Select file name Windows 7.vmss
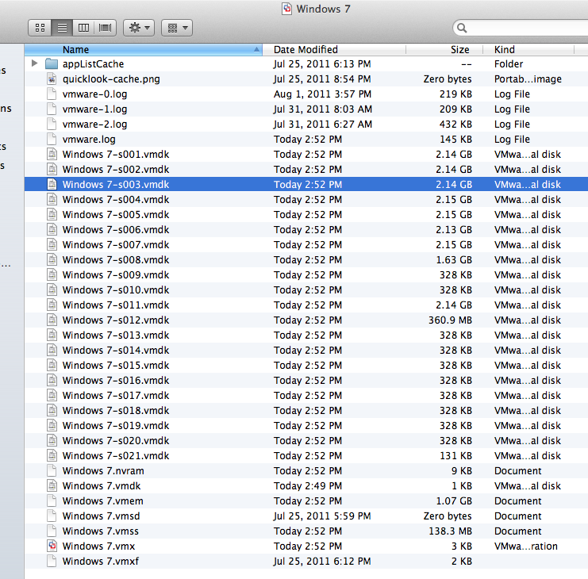The image size is (588, 579). [x=101, y=531]
